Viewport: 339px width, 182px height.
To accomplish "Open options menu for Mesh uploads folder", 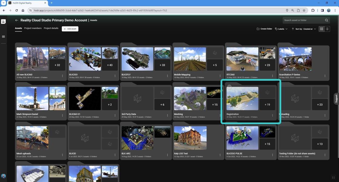I will (x=62, y=155).
